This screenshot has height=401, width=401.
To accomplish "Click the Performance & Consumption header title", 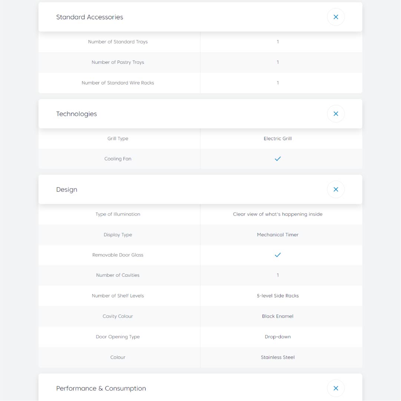I will click(x=101, y=388).
